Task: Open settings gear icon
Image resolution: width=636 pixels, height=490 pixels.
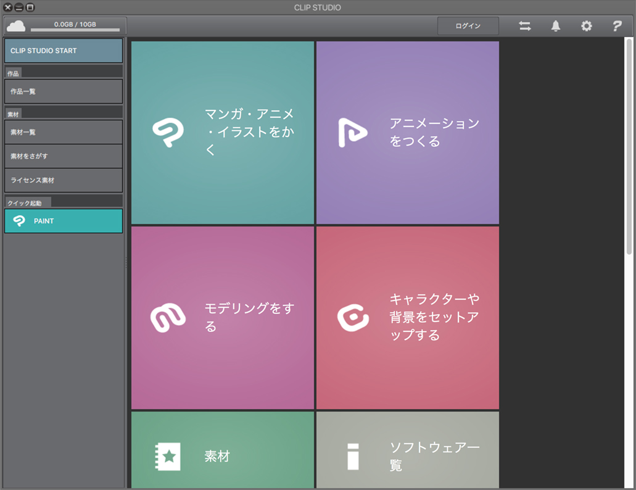Action: click(x=586, y=26)
